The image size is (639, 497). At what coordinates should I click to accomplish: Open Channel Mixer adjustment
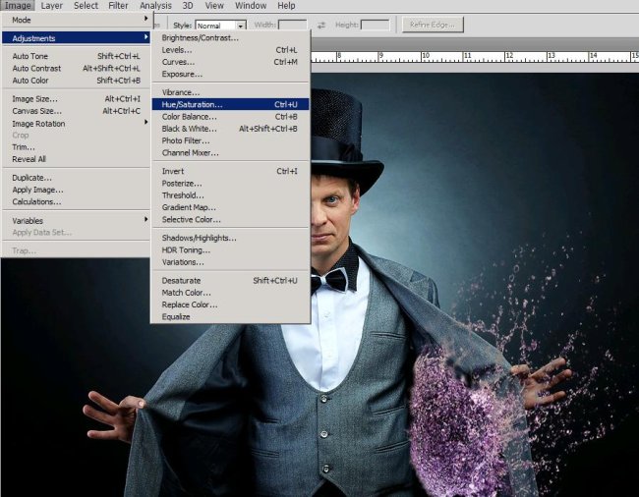pos(230,152)
